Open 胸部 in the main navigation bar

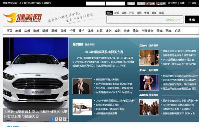click(36, 31)
